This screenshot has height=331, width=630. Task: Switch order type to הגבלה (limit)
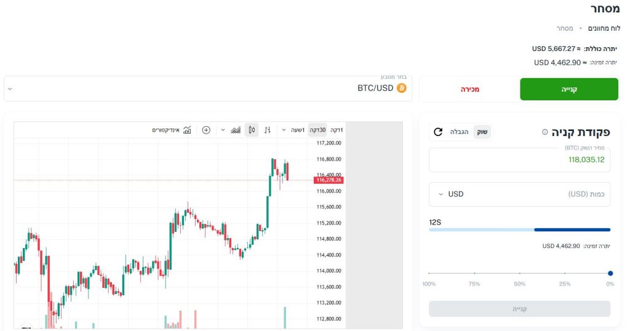(x=460, y=132)
